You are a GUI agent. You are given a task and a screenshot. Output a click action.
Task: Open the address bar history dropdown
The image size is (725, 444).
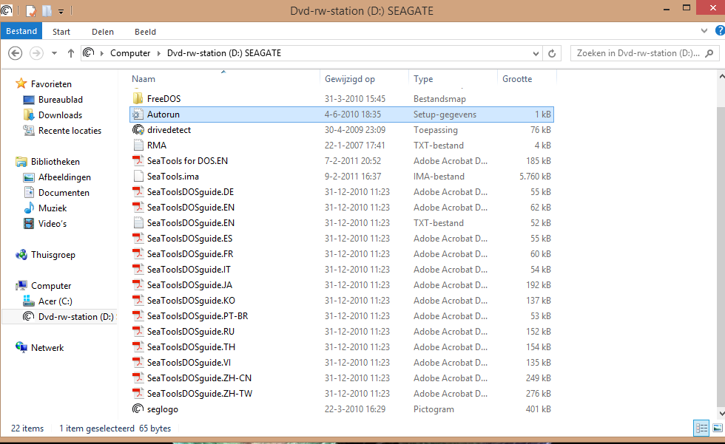(536, 53)
